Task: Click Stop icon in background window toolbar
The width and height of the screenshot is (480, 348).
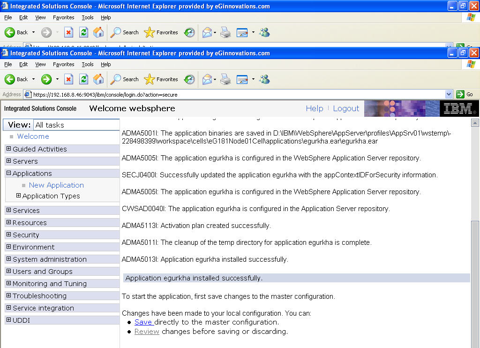Action: [68, 32]
